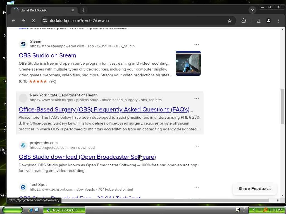Open 'OBS Studio download (Open Broadcaster Software)' link
Image resolution: width=286 pixels, height=214 pixels.
tap(87, 157)
